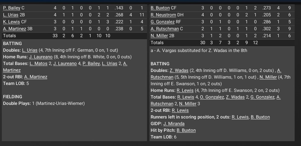Open B. Buxton link in Hit by Pitch
The height and width of the screenshot is (146, 301).
click(186, 130)
